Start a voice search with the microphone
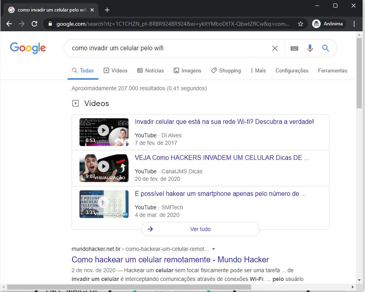365x292 pixels. (310, 48)
